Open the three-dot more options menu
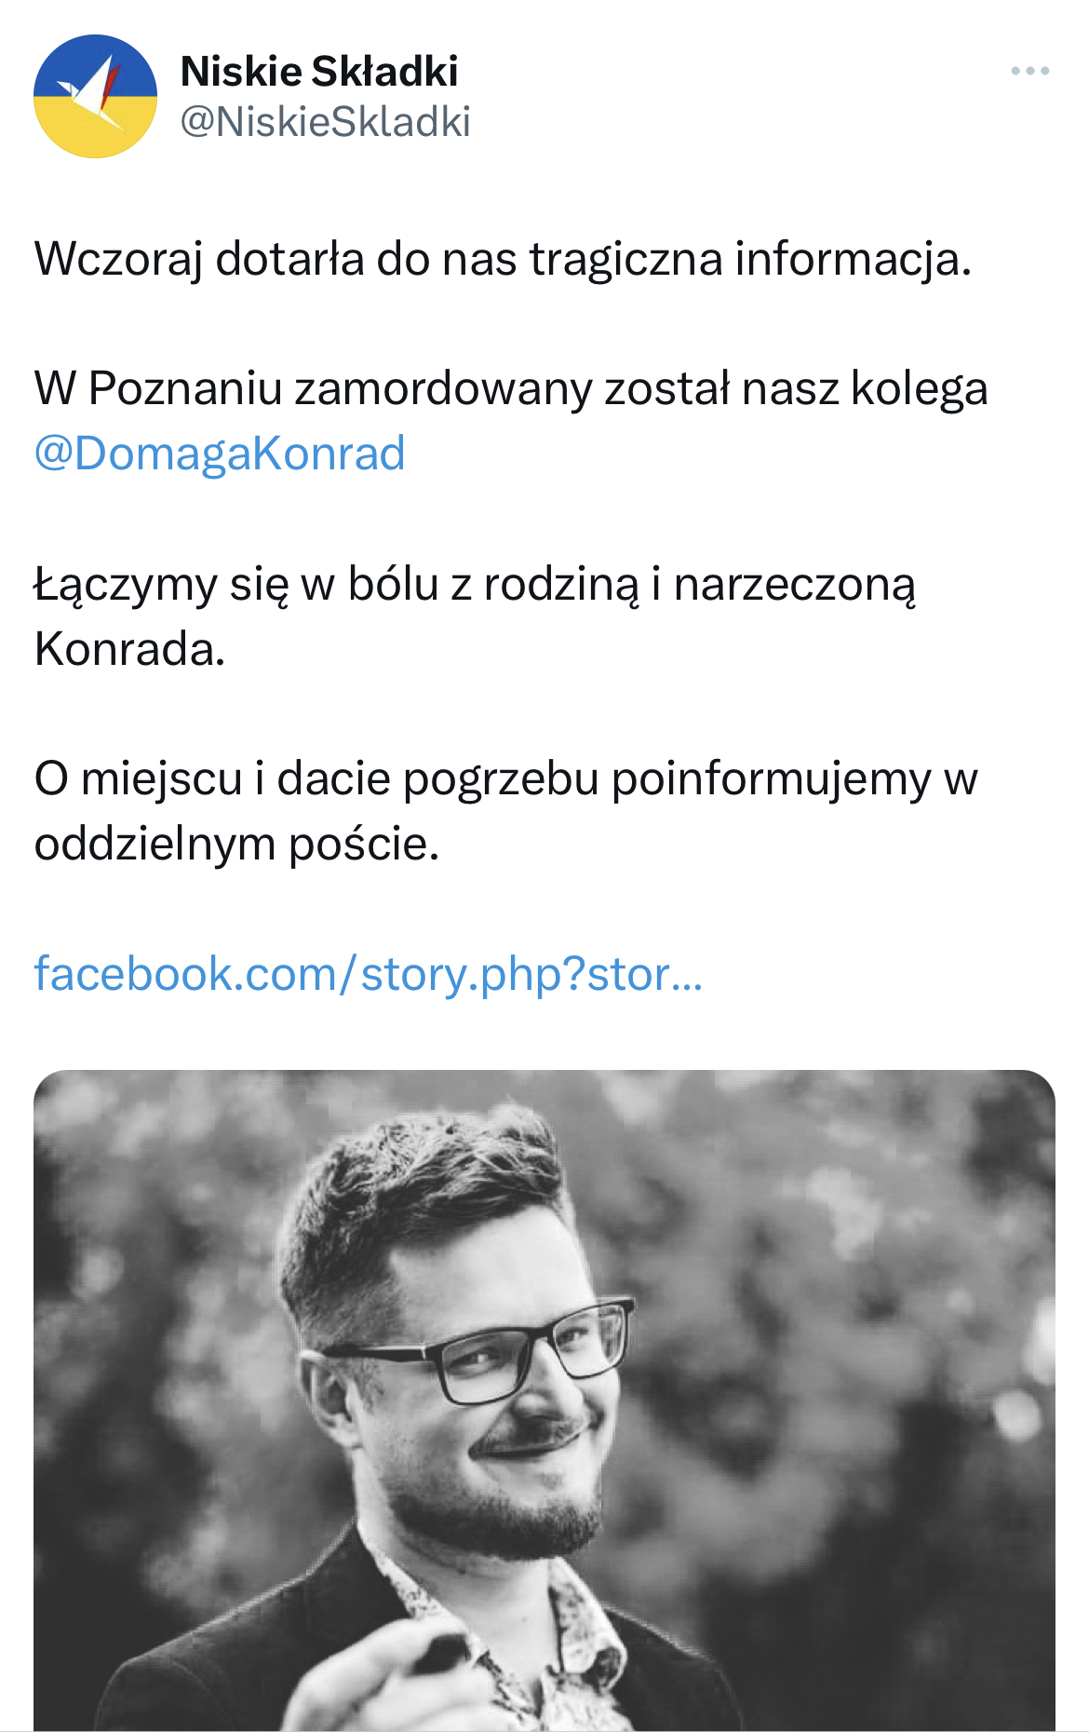The width and height of the screenshot is (1089, 1732). (1030, 71)
